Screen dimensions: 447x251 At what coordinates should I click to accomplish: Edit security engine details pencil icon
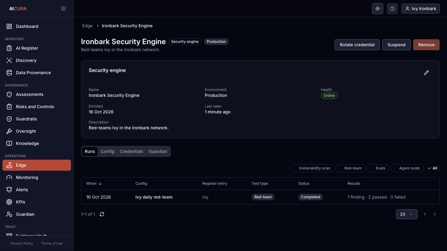coord(426,73)
